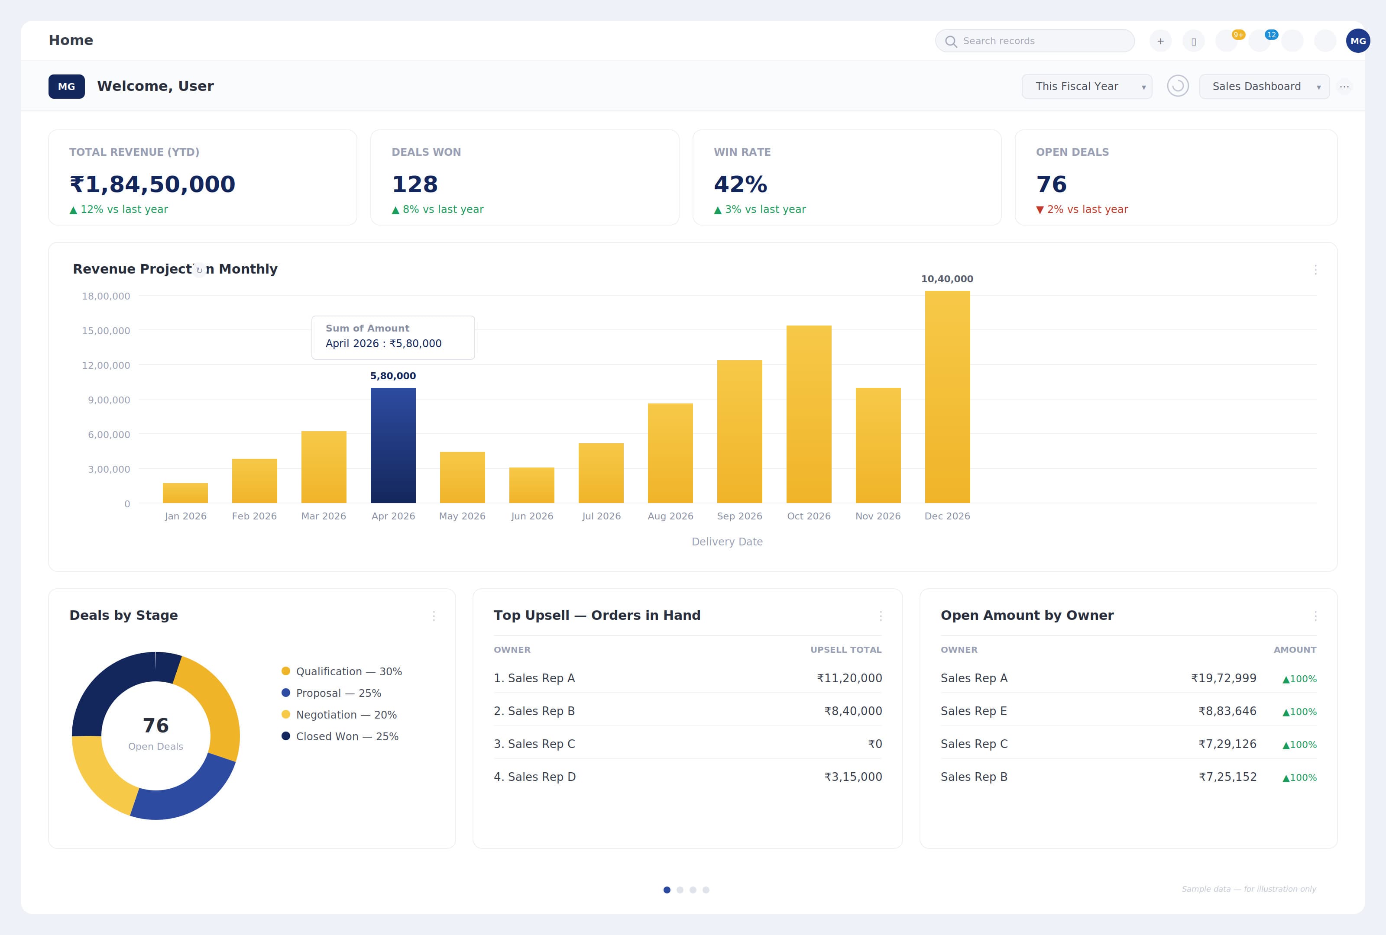Click the Closed Won — 25% legend swatch
The width and height of the screenshot is (1386, 935).
[286, 736]
